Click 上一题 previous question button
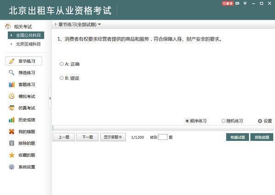The image size is (275, 195). [64, 137]
